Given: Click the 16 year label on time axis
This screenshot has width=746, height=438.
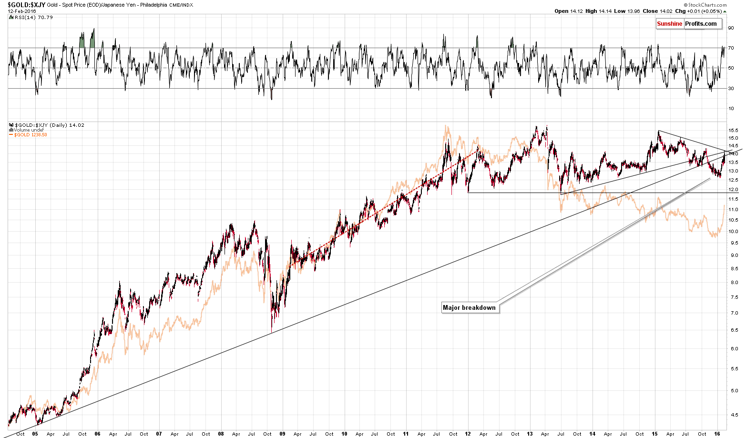Looking at the screenshot, I should tap(717, 434).
